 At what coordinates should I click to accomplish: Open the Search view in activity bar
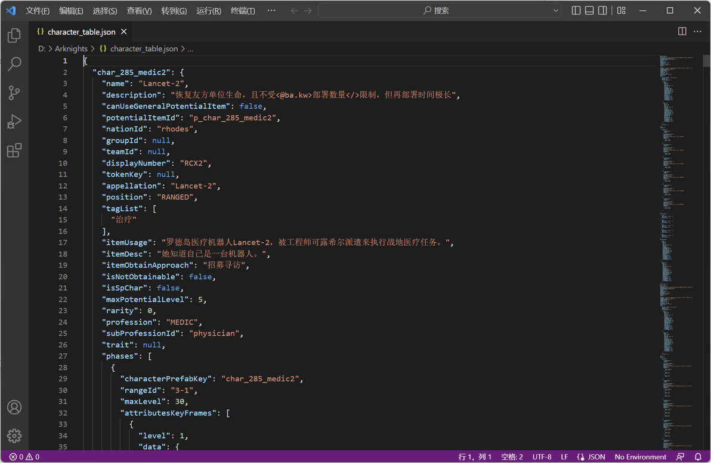click(14, 64)
